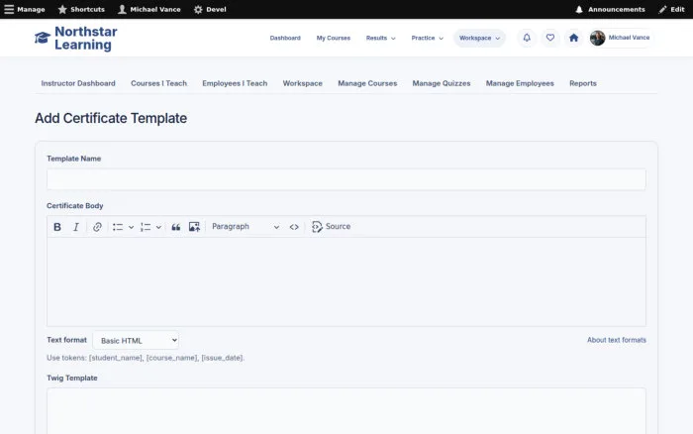
Task: Click the Edit pencil button
Action: pos(671,9)
